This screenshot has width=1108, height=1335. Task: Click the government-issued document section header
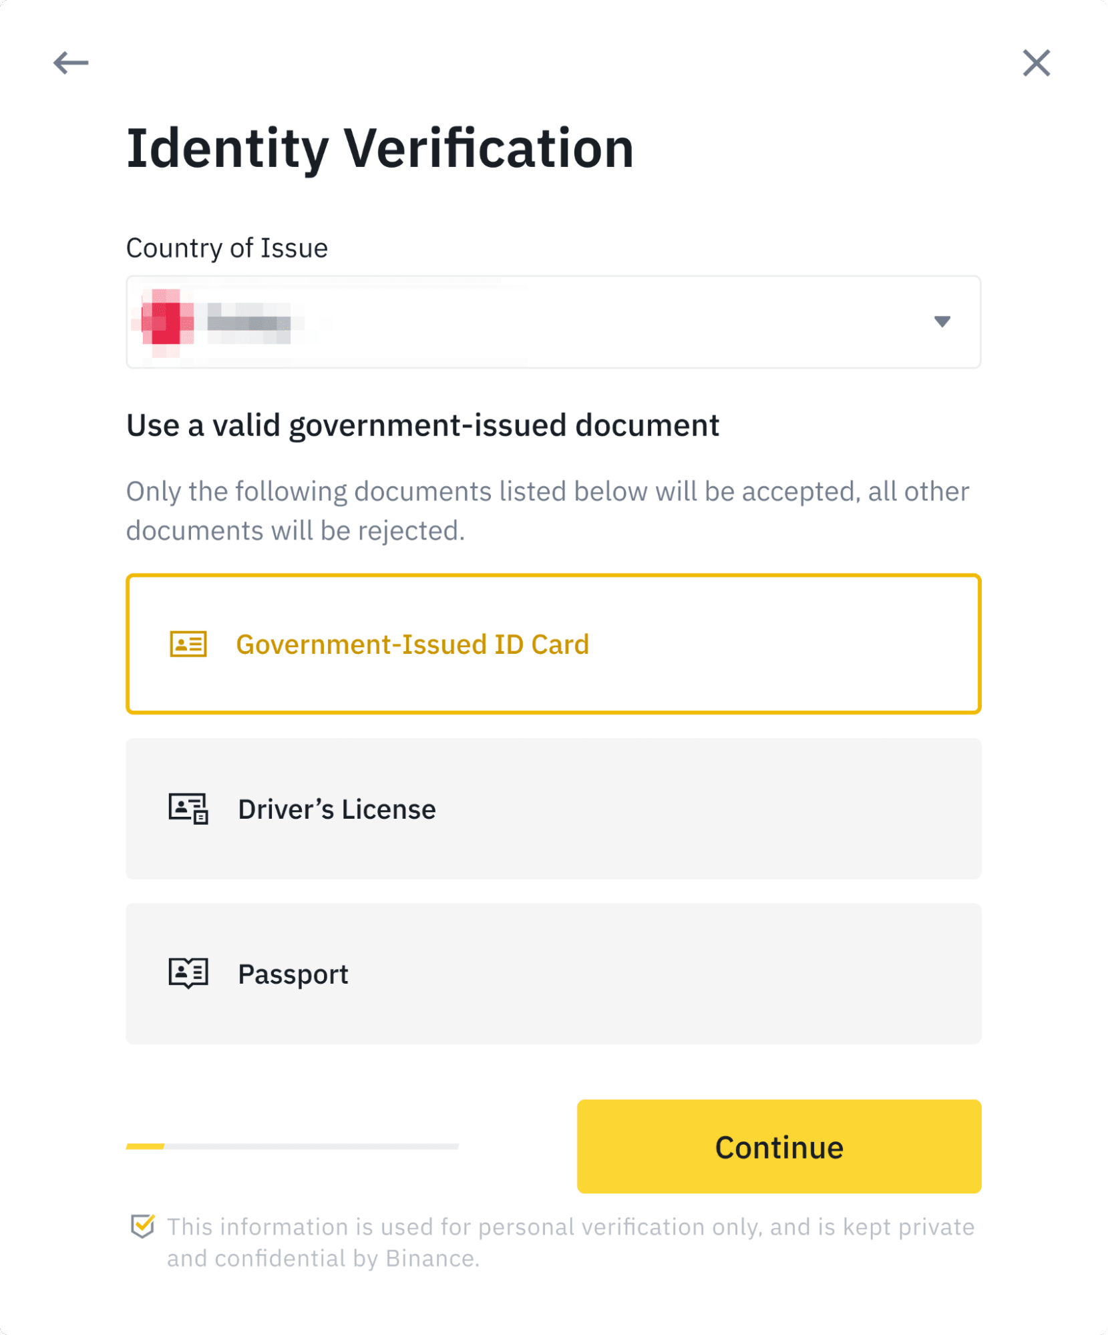[x=423, y=425]
